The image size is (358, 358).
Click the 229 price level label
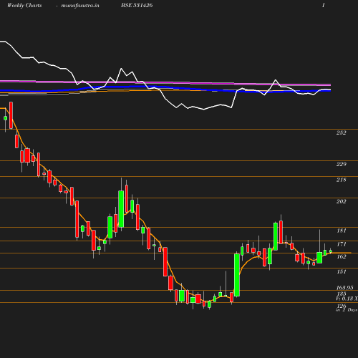pos(341,164)
